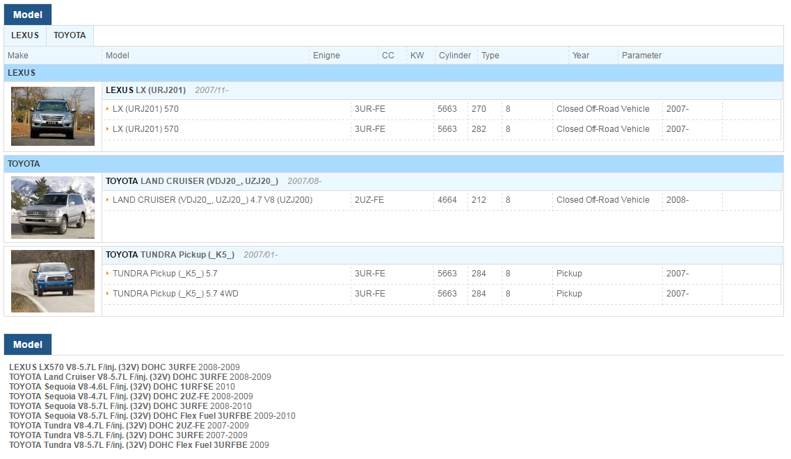Screen dimensions: 791x459
Task: Select TOYOTA Sequoia Flex Fuel 3URFBE 2009-2010 line
Action: coord(152,416)
